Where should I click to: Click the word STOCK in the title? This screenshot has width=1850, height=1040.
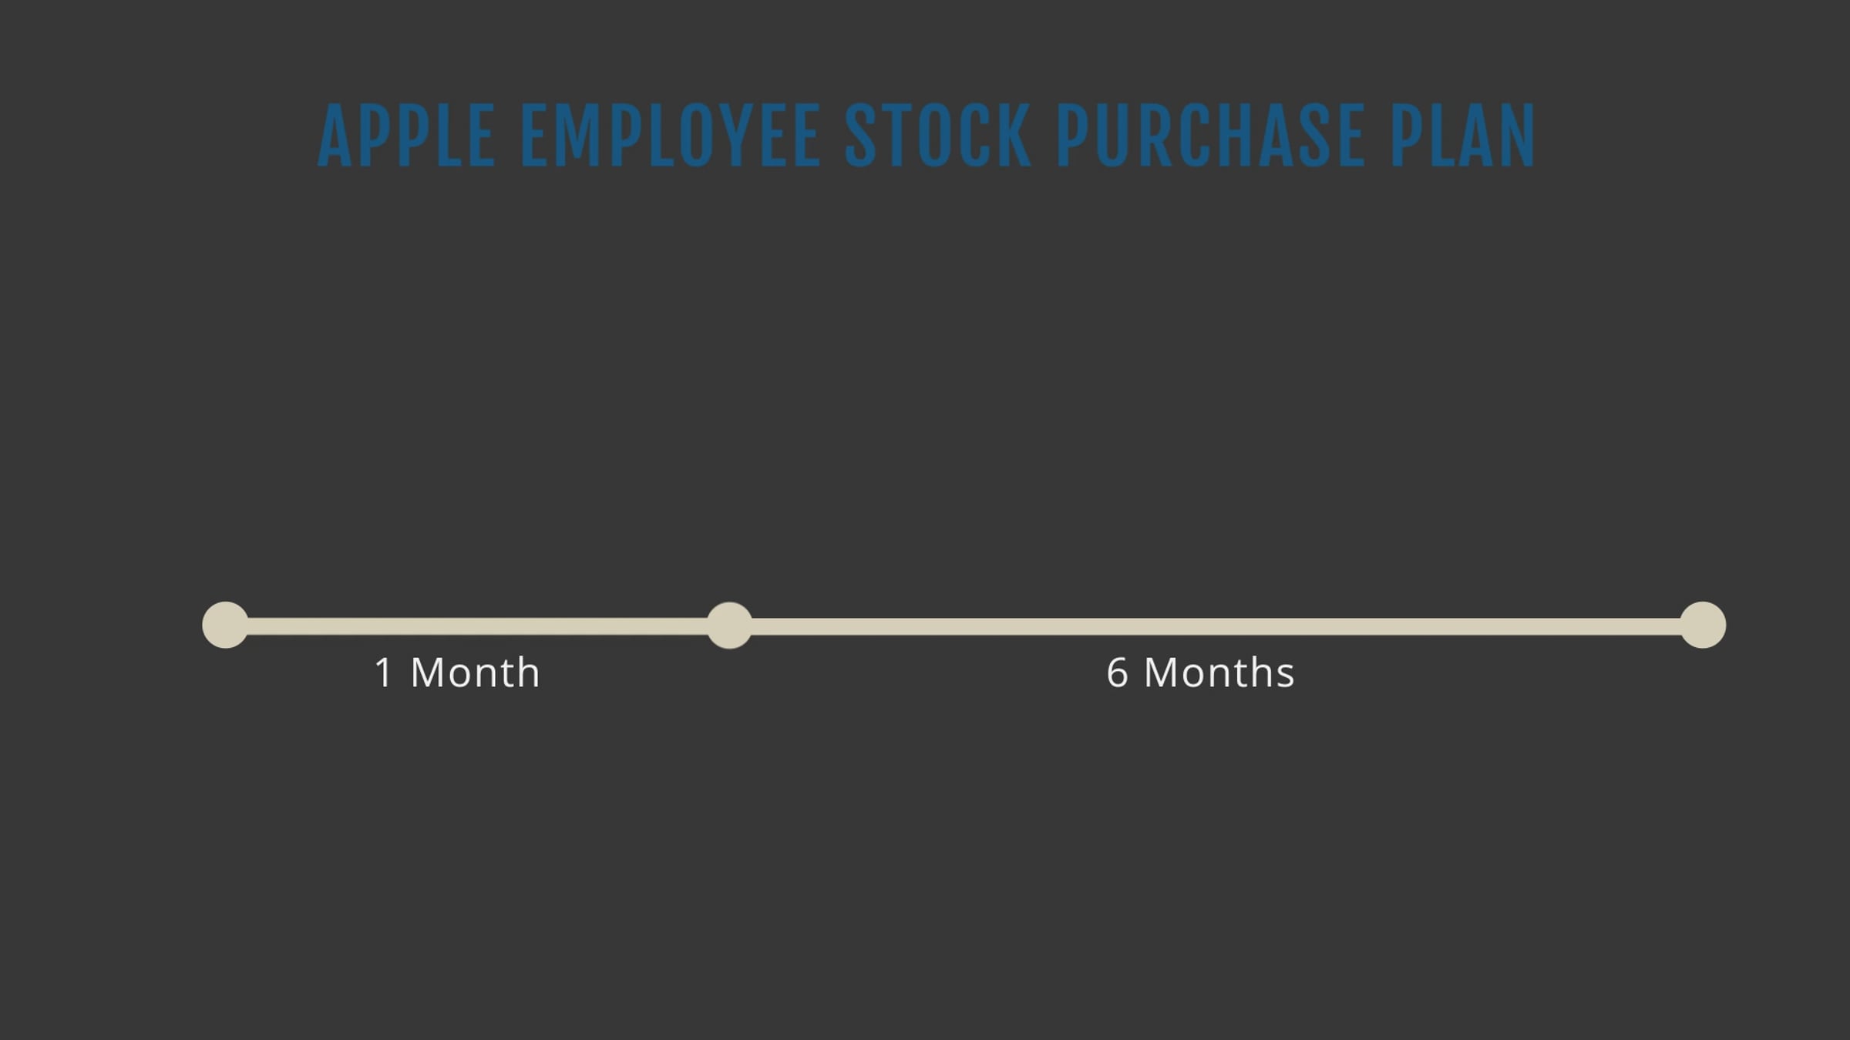click(937, 137)
